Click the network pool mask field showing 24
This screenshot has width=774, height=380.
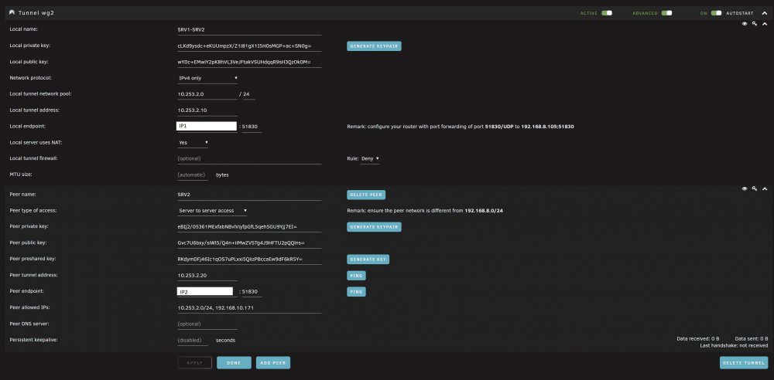coord(249,94)
